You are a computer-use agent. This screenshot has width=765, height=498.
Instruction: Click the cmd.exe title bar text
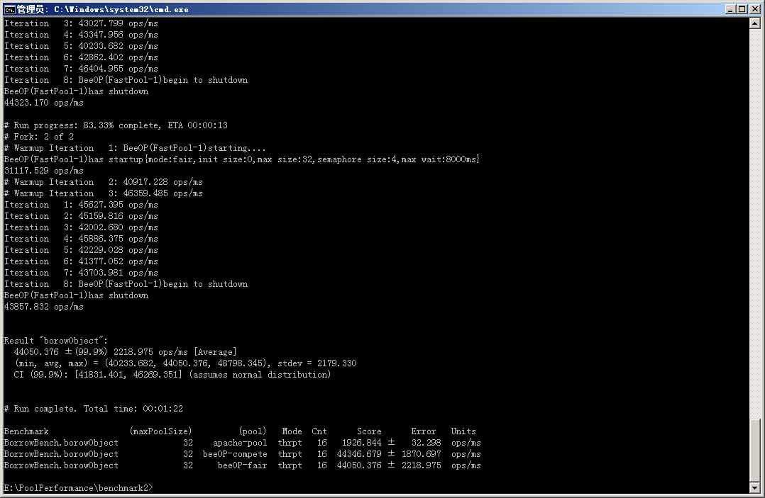pyautogui.click(x=103, y=9)
